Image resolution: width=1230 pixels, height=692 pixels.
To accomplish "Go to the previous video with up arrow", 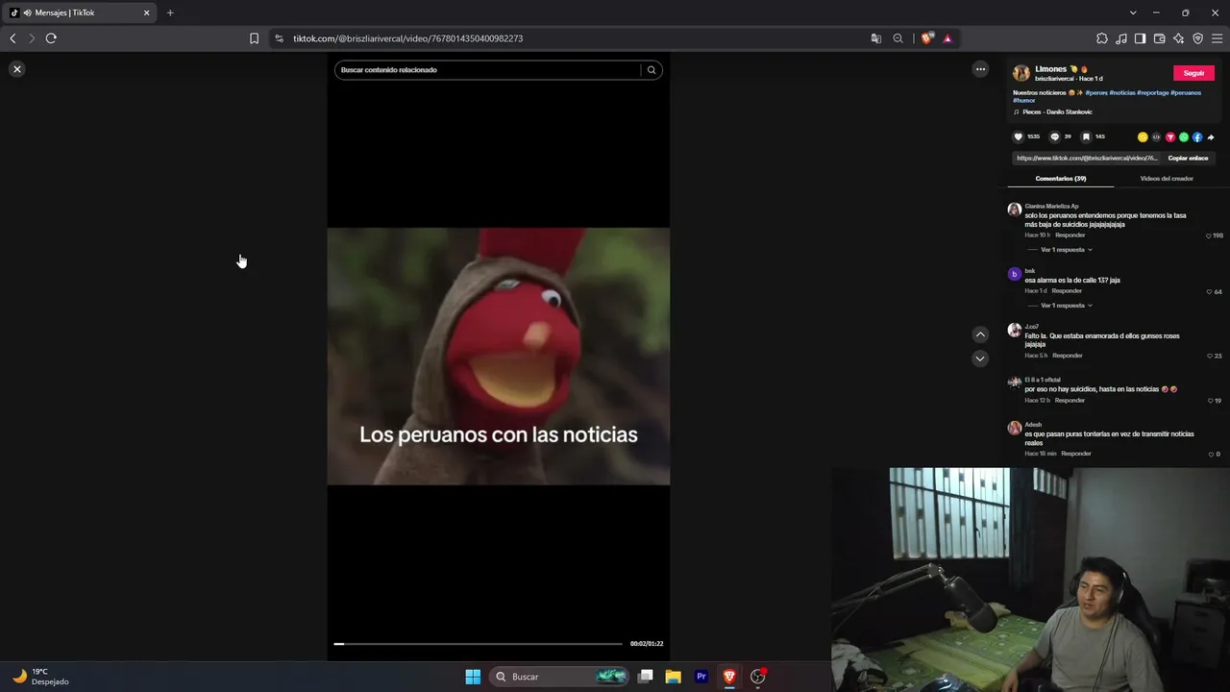I will point(980,334).
